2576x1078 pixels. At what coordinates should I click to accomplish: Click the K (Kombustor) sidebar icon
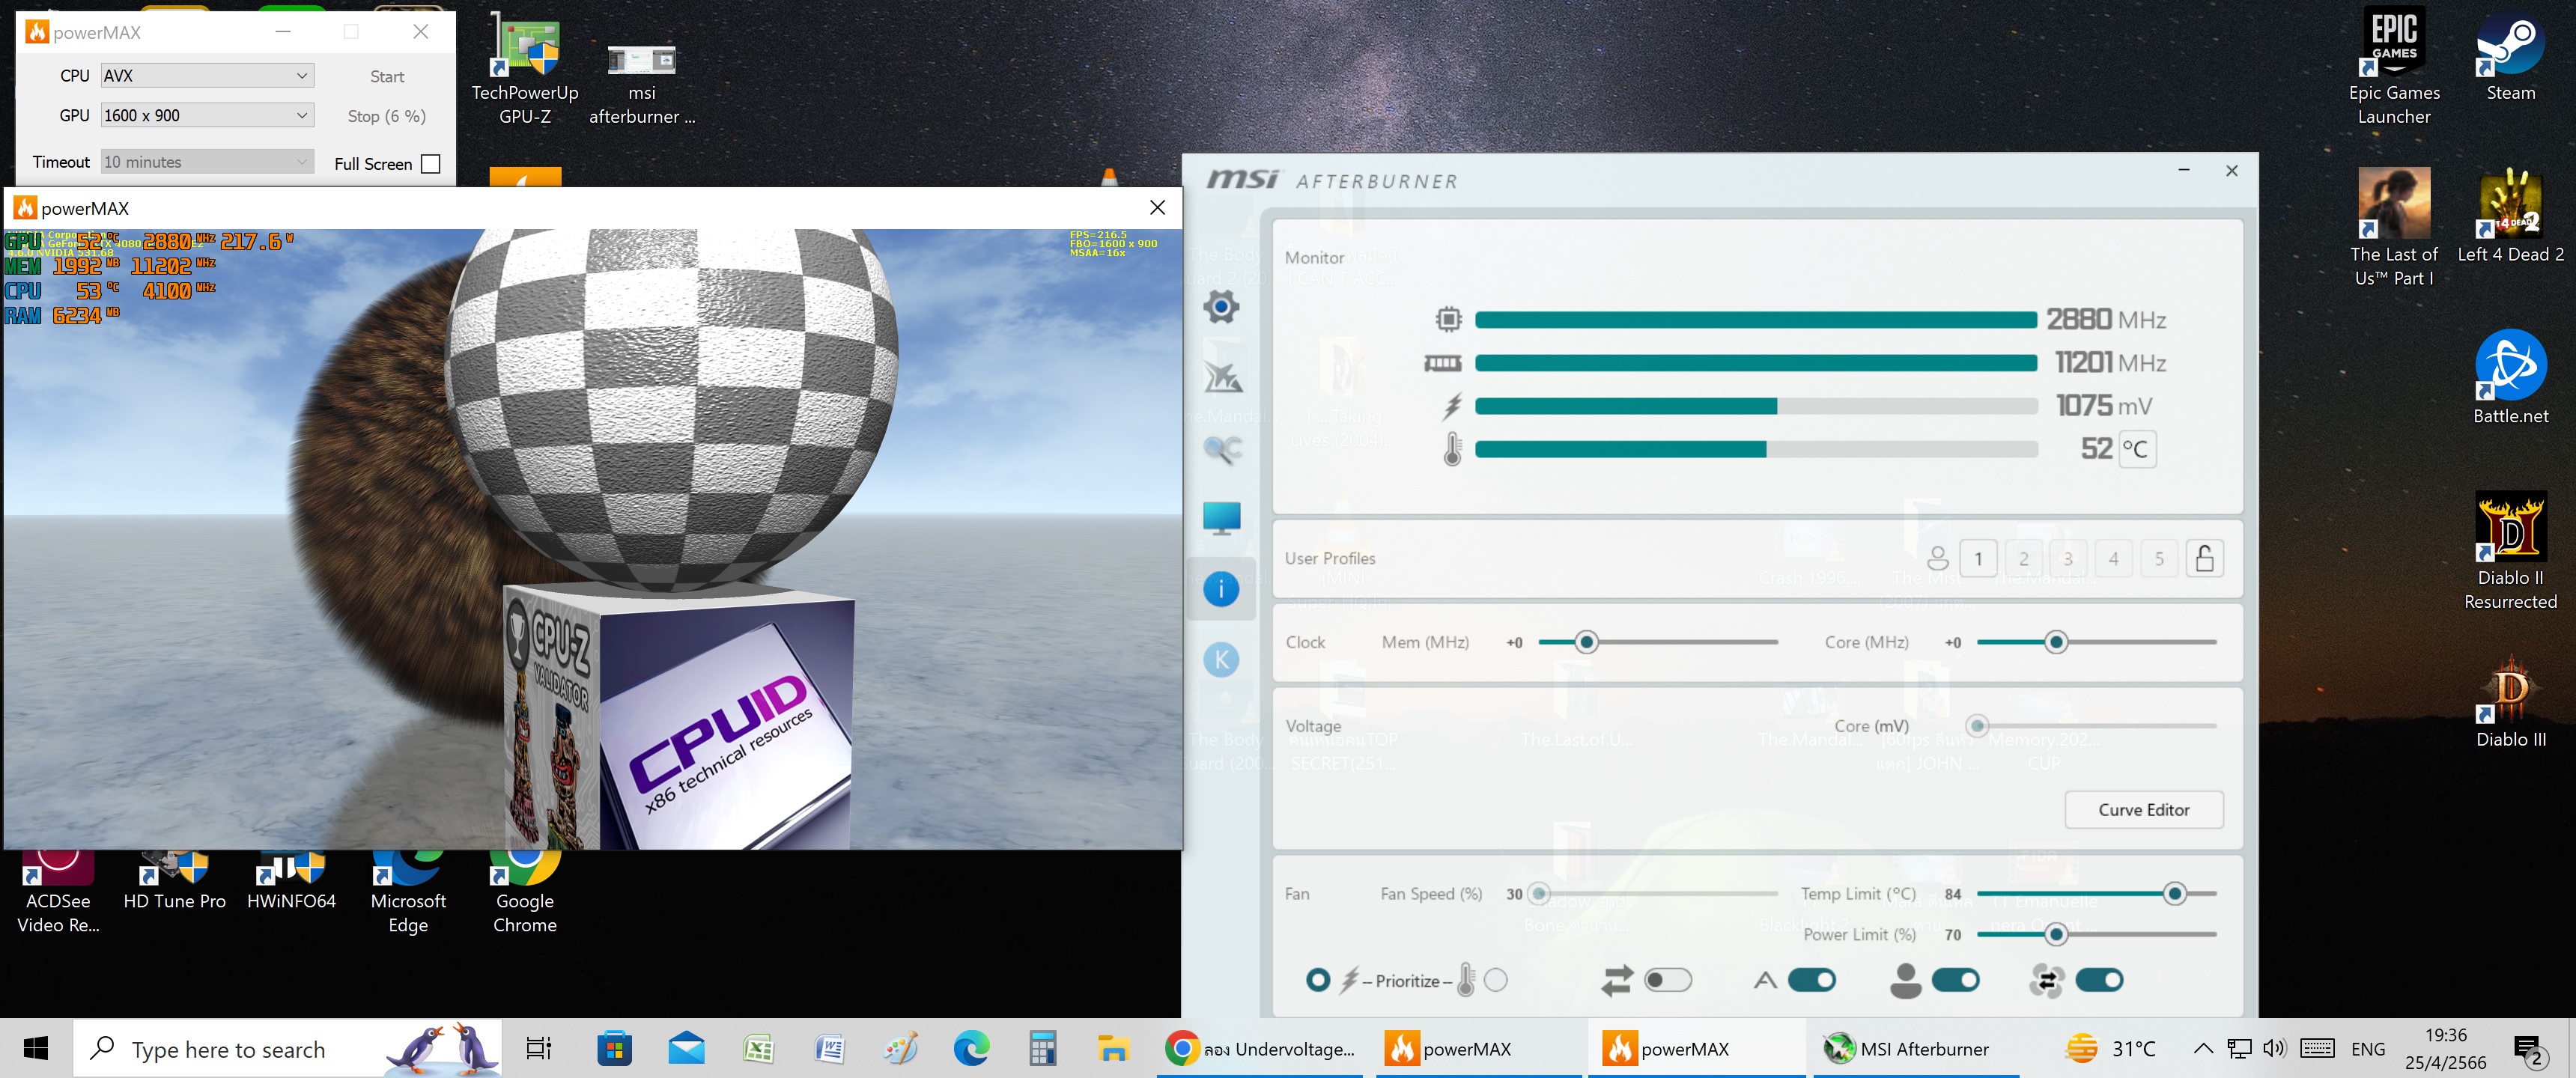point(1221,660)
